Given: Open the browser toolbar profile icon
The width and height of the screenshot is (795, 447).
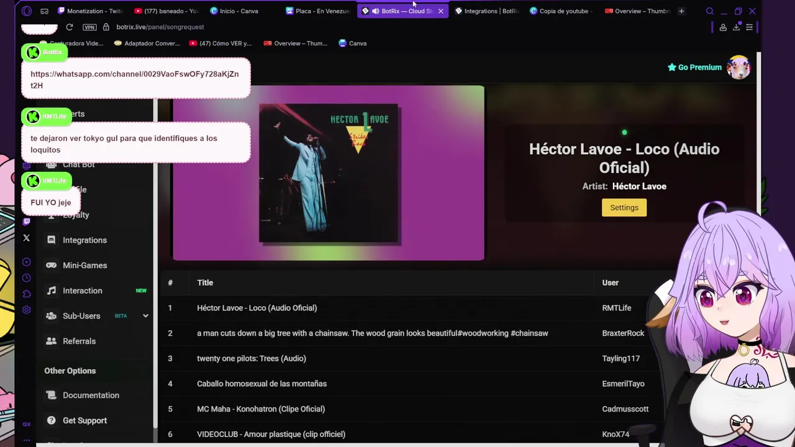Looking at the screenshot, I should point(723,27).
